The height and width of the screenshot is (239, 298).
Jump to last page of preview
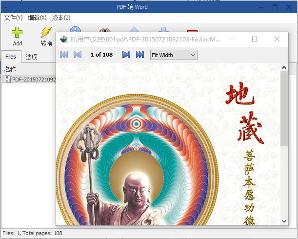click(x=139, y=55)
